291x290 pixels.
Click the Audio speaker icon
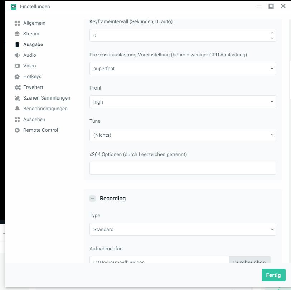tap(17, 55)
